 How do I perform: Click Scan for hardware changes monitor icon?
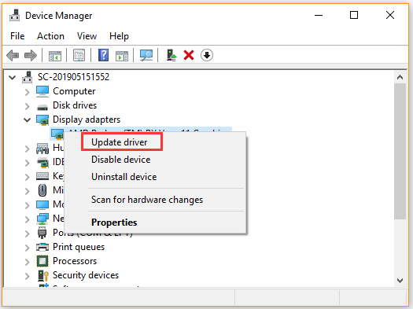pos(146,55)
